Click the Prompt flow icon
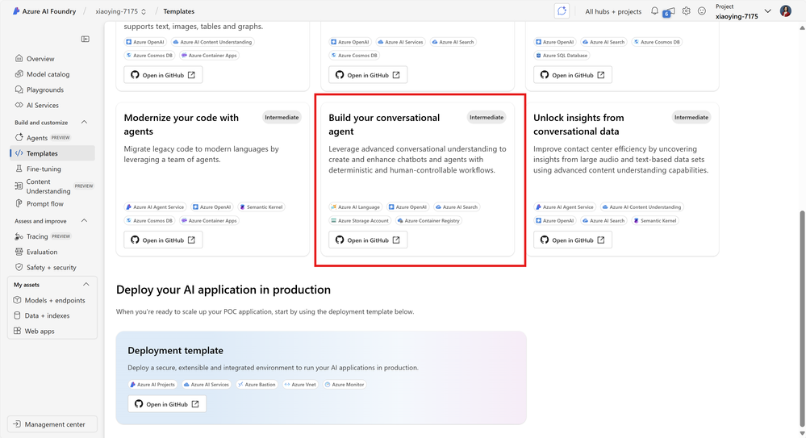The image size is (806, 438). click(19, 203)
